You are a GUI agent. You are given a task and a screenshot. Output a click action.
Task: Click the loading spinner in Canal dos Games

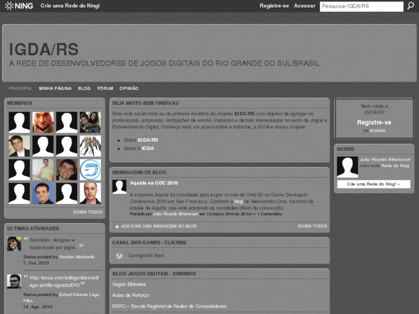[x=119, y=256]
